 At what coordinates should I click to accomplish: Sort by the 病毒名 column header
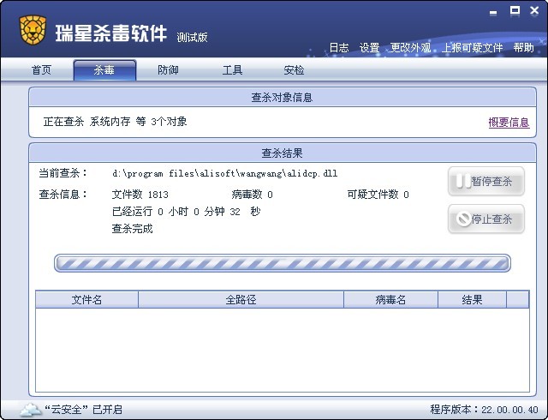[x=390, y=300]
